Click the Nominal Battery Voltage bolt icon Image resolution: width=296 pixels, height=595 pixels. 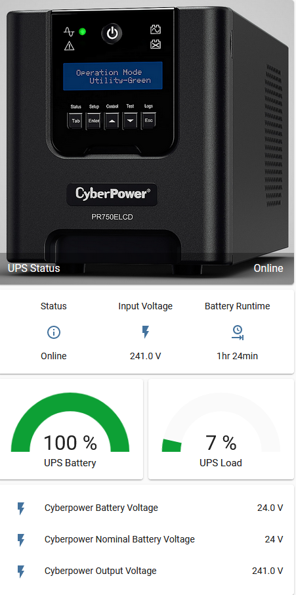click(21, 540)
